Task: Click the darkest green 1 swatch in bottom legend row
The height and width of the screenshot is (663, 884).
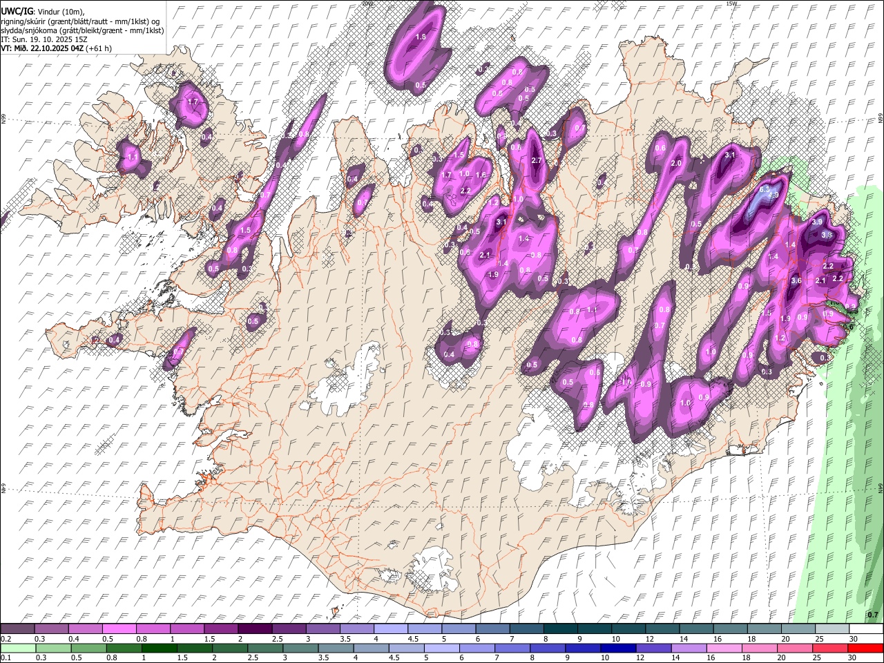Action: [159, 648]
